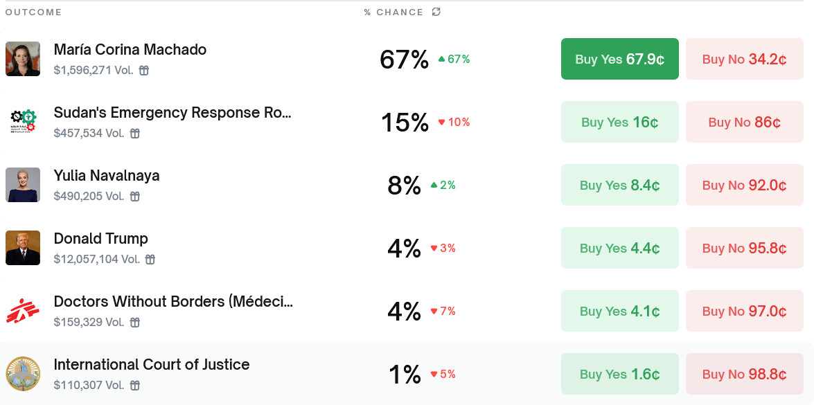Buy Yes 1.6¢ for International Court of Justice
The height and width of the screenshot is (405, 814).
click(x=619, y=374)
